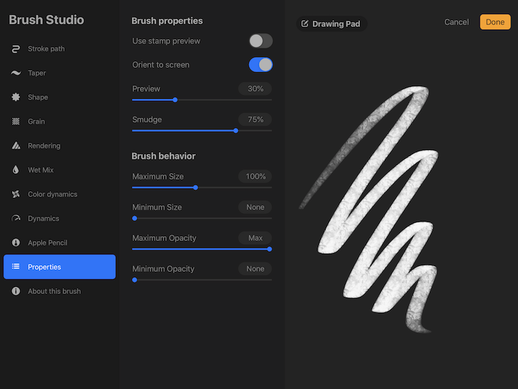Viewport: 518px width, 389px height.
Task: Open the Apple Pencil section
Action: point(59,242)
